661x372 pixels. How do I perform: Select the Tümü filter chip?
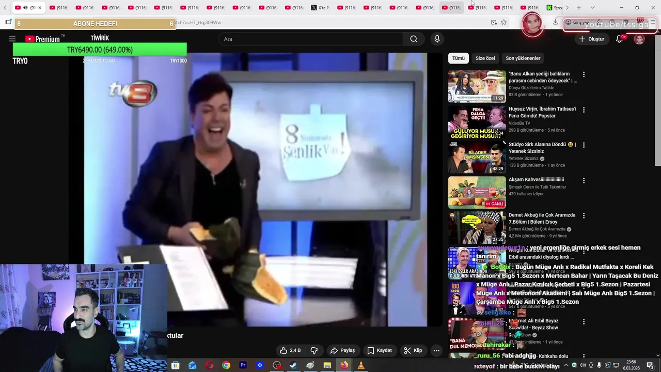click(459, 58)
